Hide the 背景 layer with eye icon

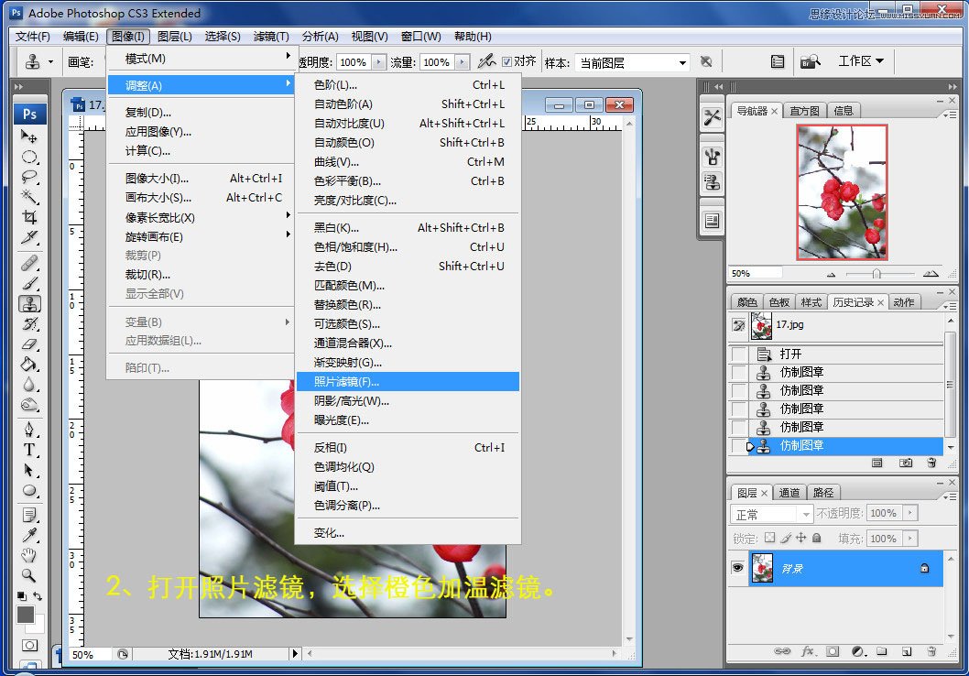tap(737, 568)
